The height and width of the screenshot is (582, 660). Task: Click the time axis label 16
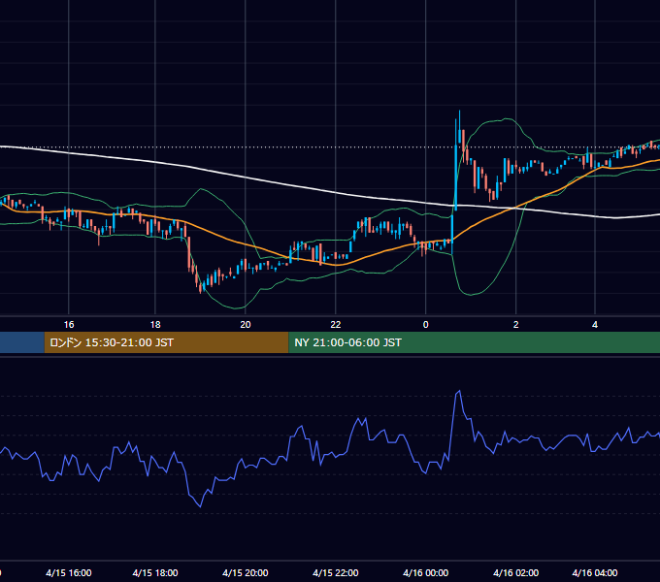[x=69, y=325]
